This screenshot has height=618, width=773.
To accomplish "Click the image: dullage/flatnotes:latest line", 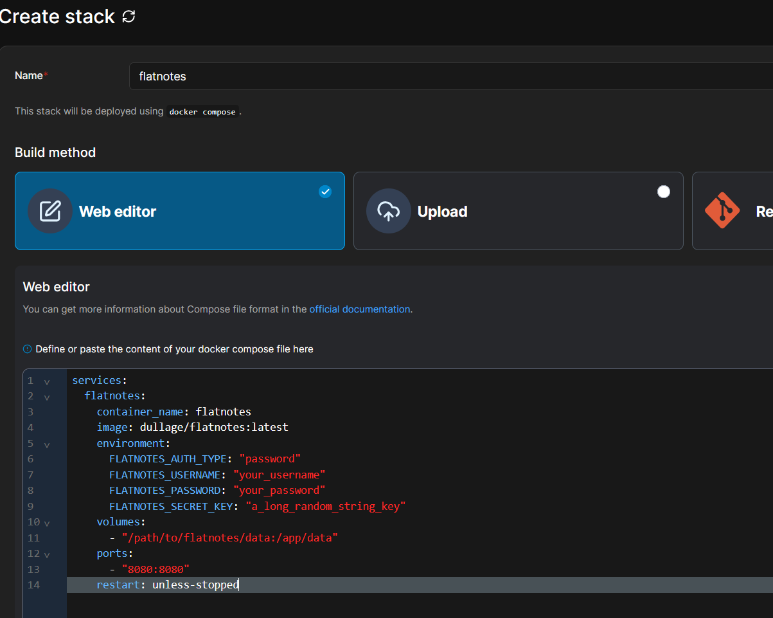I will click(x=193, y=427).
